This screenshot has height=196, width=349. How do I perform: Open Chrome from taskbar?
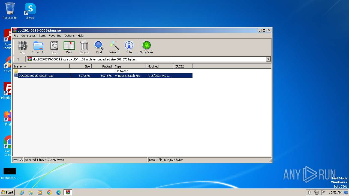(49, 192)
